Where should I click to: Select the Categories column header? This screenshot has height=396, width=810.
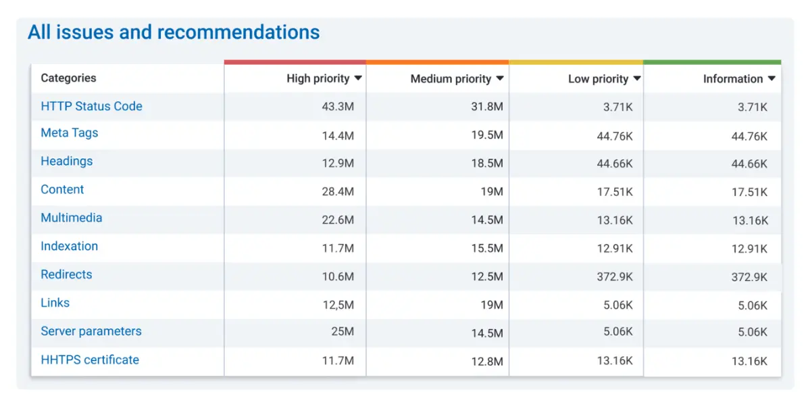coord(68,78)
